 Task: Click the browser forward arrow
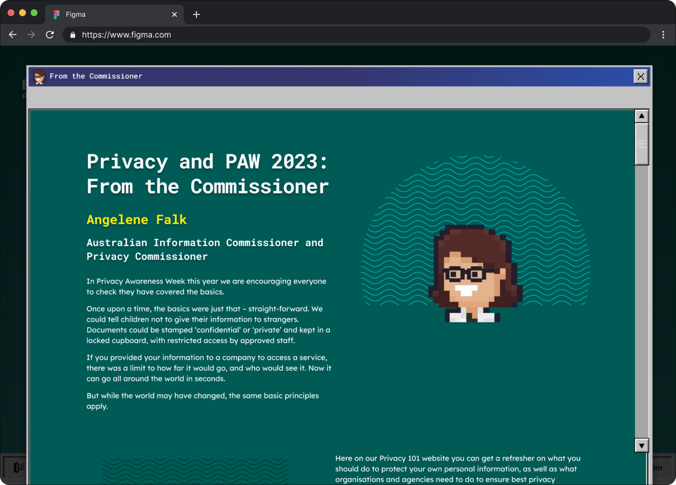tap(31, 35)
